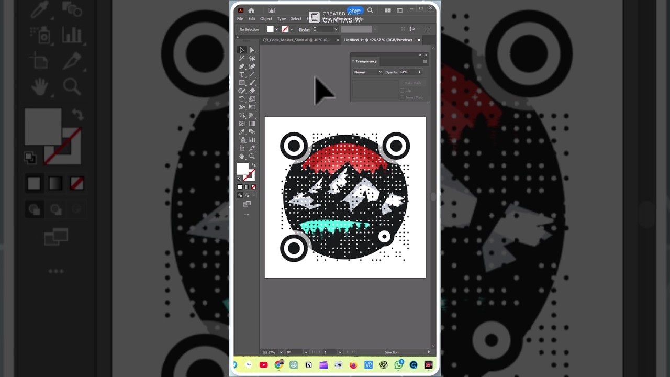Select the Perspective Grid tool
This screenshot has width=670, height=377.
coord(252,115)
